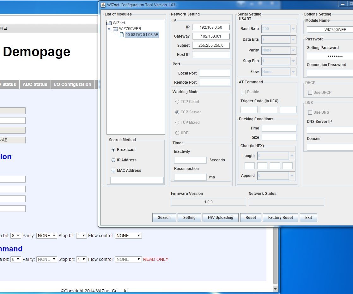Click the Local Port field

pos(215,73)
